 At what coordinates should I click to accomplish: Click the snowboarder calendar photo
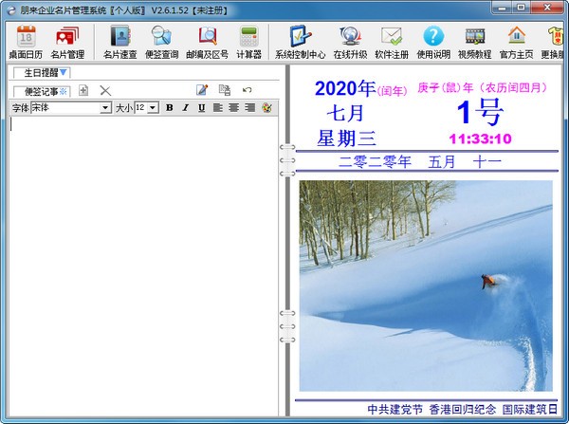click(426, 286)
